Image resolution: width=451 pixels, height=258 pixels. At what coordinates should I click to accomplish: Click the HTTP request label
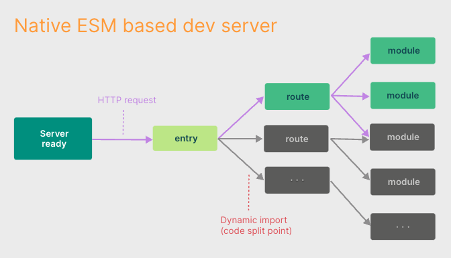tap(127, 100)
